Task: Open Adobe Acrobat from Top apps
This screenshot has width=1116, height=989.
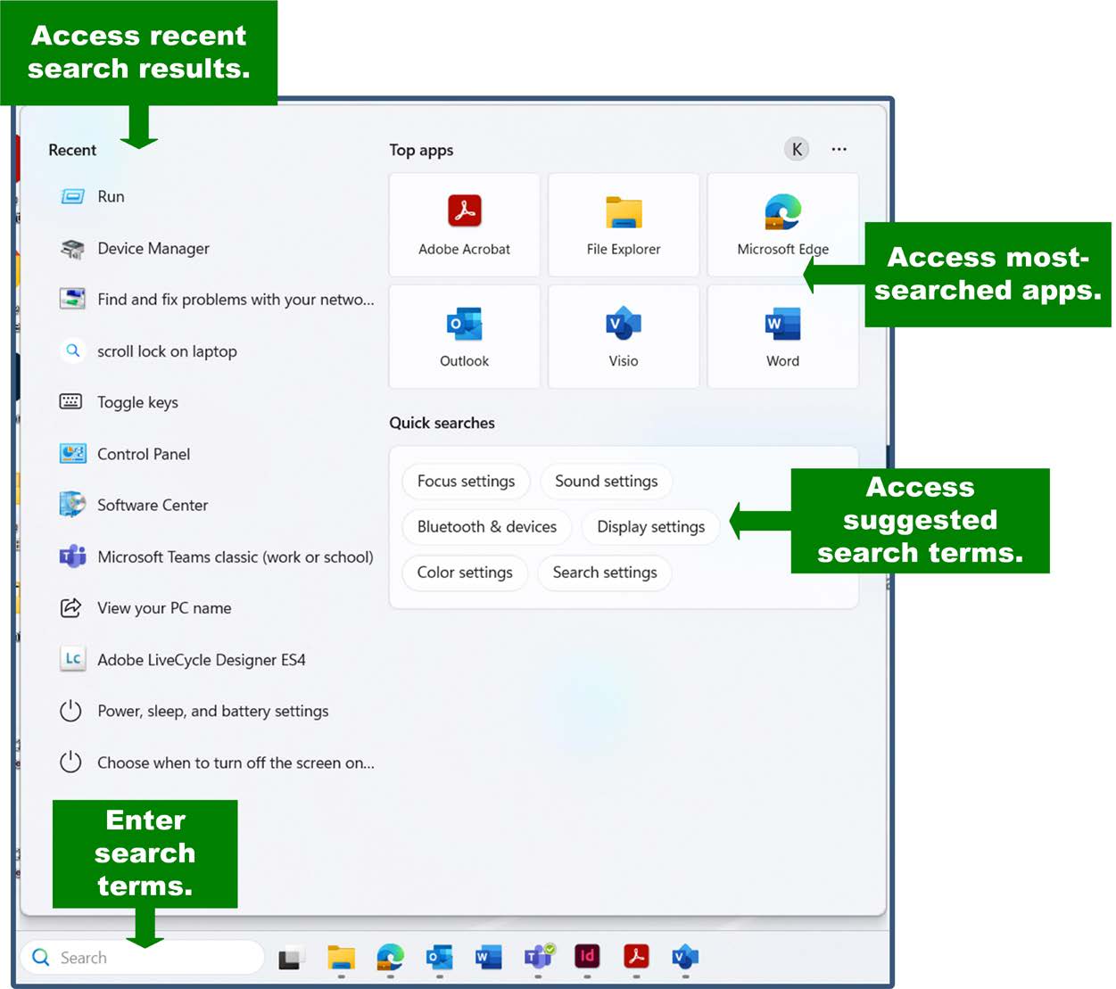Action: pyautogui.click(x=464, y=225)
